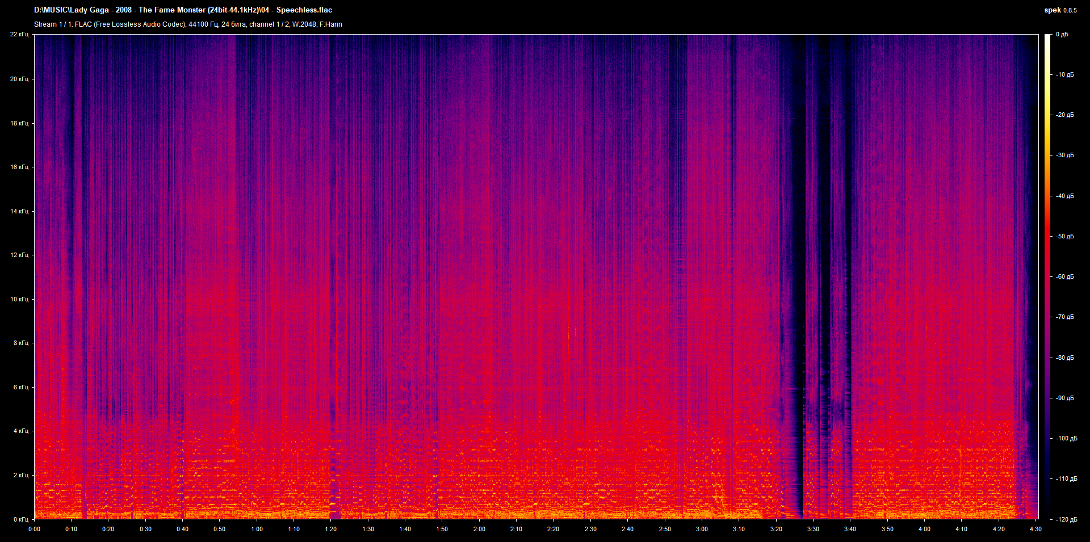Image resolution: width=1090 pixels, height=542 pixels.
Task: Click the FLAC stream info line
Action: pos(188,24)
